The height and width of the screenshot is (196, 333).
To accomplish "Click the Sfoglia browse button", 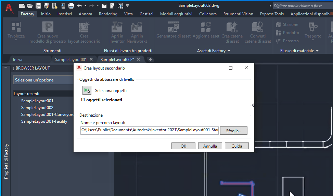I will point(234,131).
